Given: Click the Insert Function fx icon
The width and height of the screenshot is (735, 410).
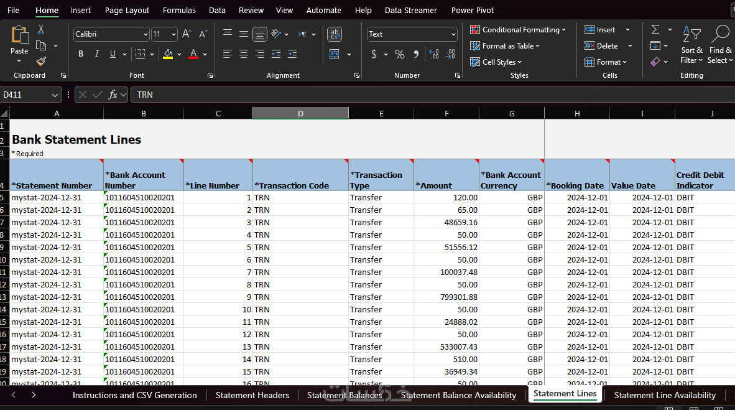Looking at the screenshot, I should [113, 95].
